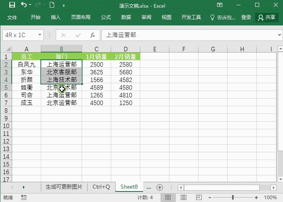The width and height of the screenshot is (283, 202).
Task: Click the Redo icon
Action: point(38,5)
